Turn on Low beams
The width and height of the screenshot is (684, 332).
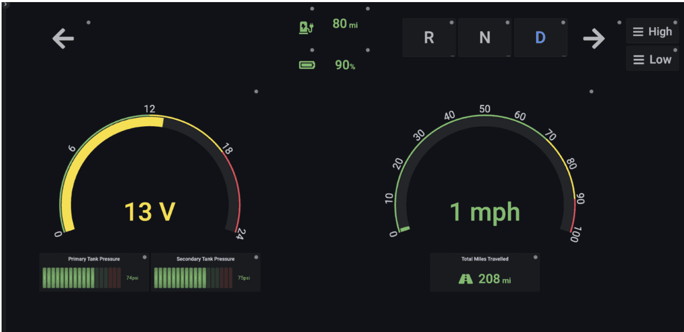click(653, 60)
